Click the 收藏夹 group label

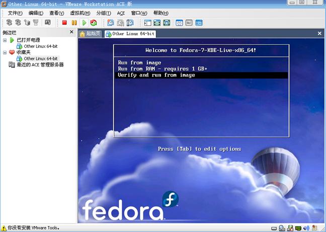click(x=24, y=52)
